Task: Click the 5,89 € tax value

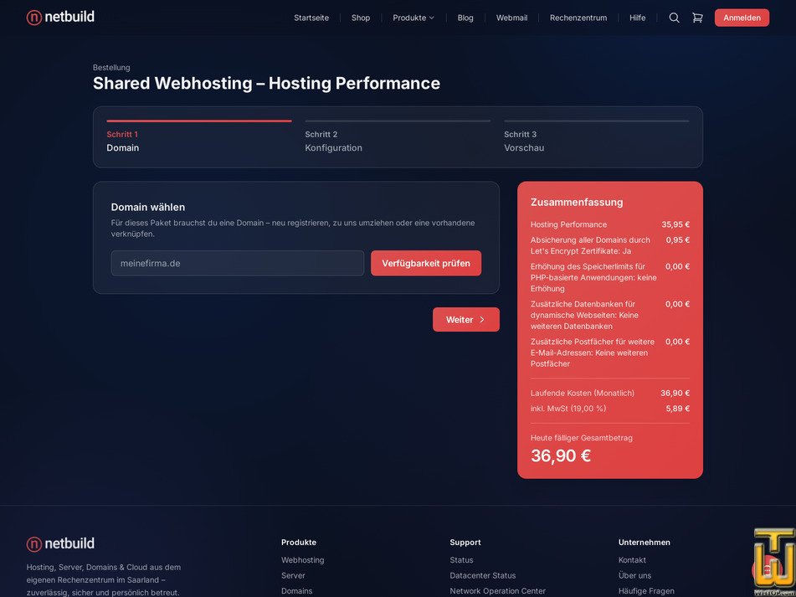Action: pyautogui.click(x=678, y=408)
